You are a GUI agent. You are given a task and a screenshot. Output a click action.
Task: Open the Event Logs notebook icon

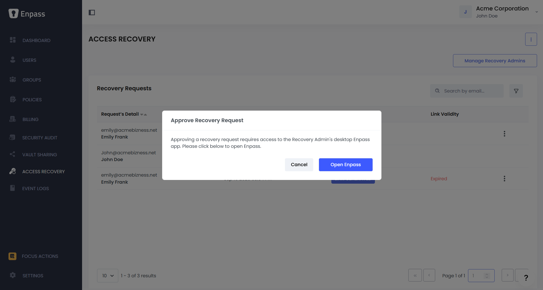coord(12,188)
